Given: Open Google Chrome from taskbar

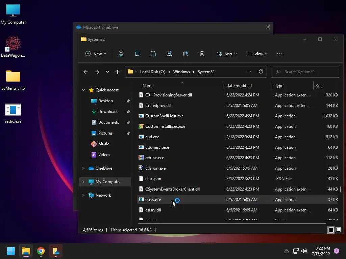Looking at the screenshot, I should [x=41, y=251].
